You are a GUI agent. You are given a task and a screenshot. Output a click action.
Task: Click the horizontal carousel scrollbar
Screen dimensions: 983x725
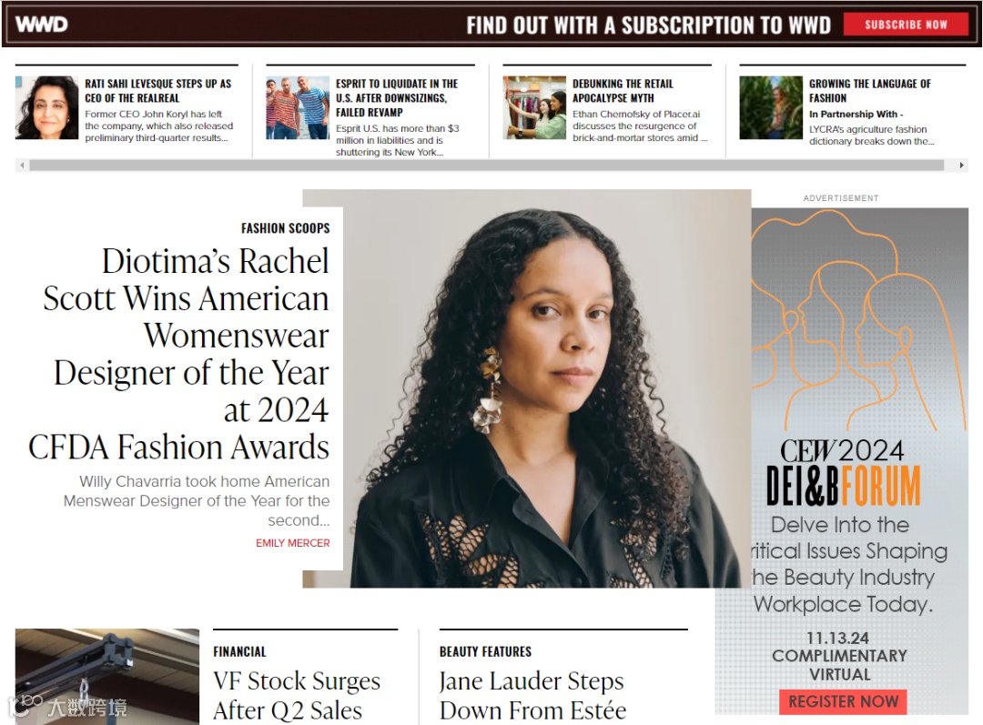[486, 166]
